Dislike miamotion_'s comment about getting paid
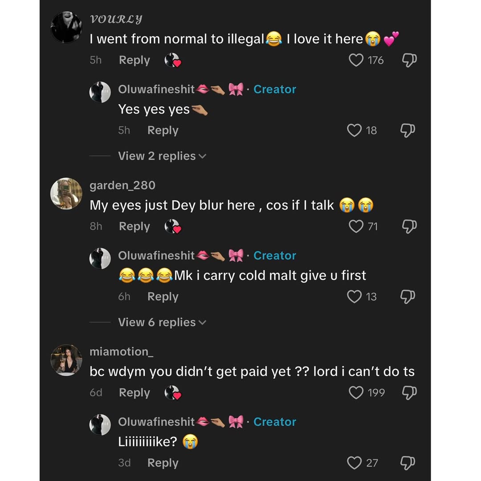481x481 pixels. [x=409, y=393]
